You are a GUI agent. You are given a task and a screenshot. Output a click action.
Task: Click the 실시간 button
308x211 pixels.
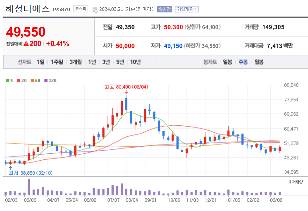(165, 9)
